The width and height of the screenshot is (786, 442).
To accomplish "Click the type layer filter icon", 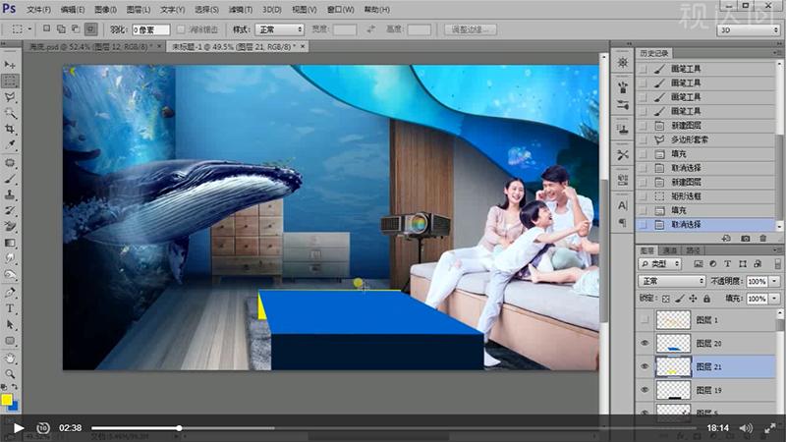I will point(728,263).
